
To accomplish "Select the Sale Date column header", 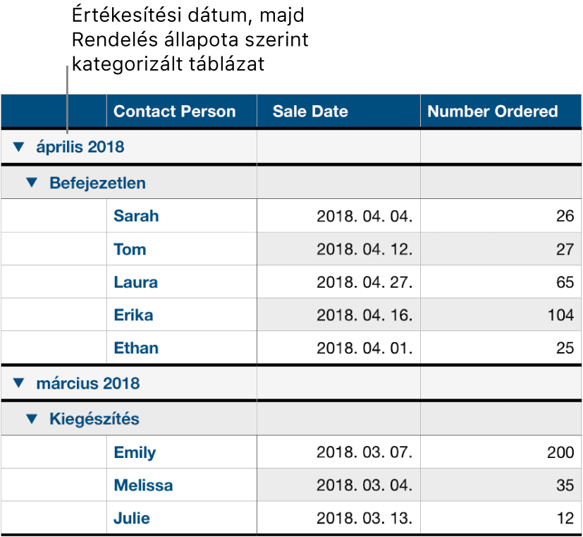I will 309,111.
